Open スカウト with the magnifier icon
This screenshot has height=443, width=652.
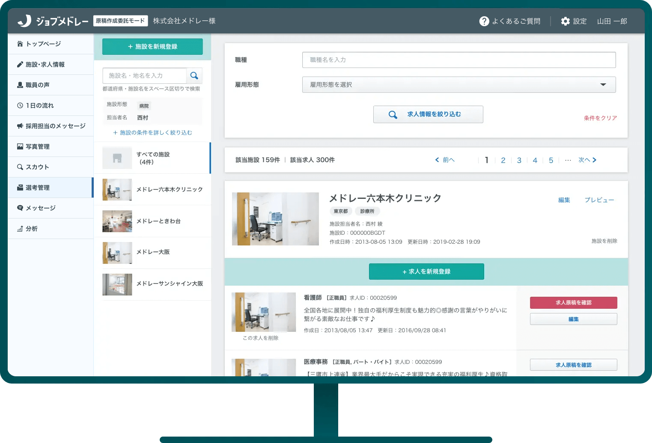pyautogui.click(x=20, y=167)
